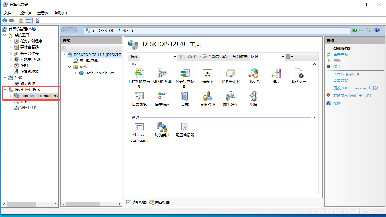Click 停止 in actions pane
This screenshot has width=386, height=217.
point(337,67)
